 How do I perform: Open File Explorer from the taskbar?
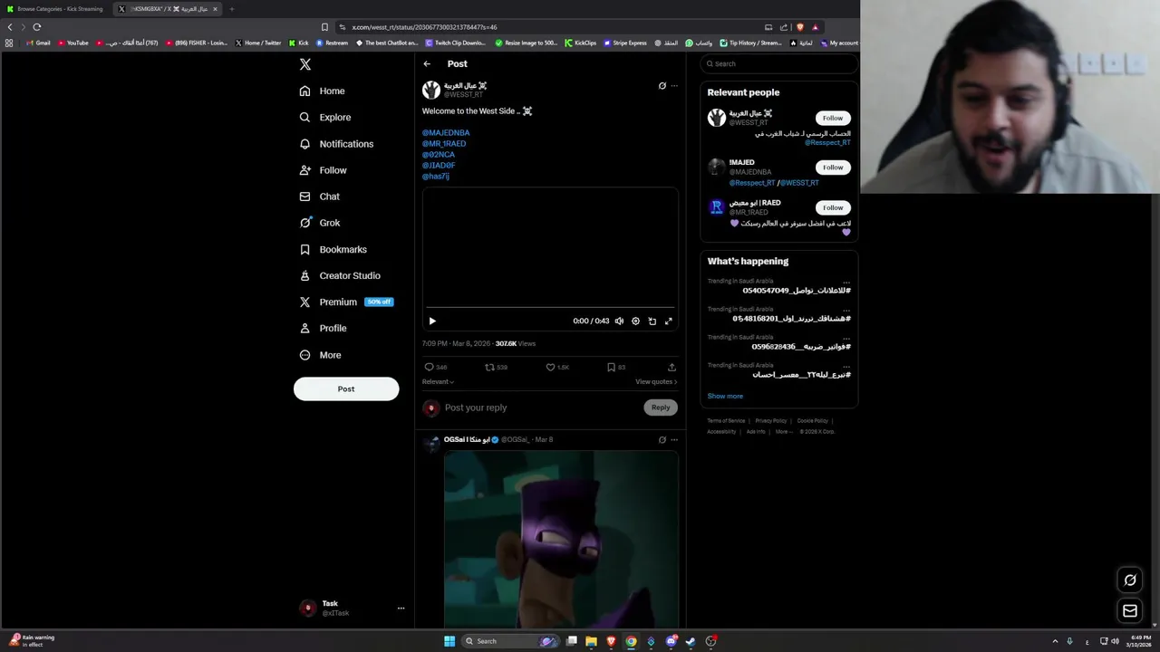tap(591, 641)
